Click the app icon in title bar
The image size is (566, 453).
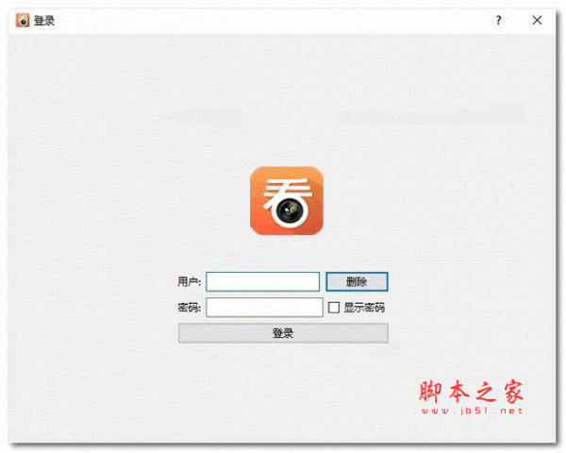pos(23,21)
